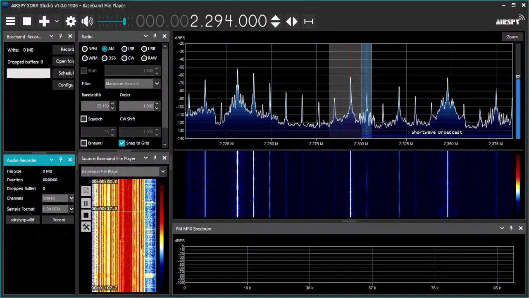Mute audio using the speaker icon
This screenshot has height=298, width=529.
pyautogui.click(x=87, y=22)
